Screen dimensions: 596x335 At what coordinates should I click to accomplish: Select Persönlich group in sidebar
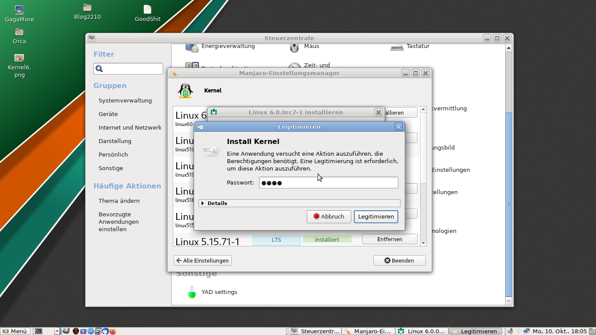pos(113,154)
